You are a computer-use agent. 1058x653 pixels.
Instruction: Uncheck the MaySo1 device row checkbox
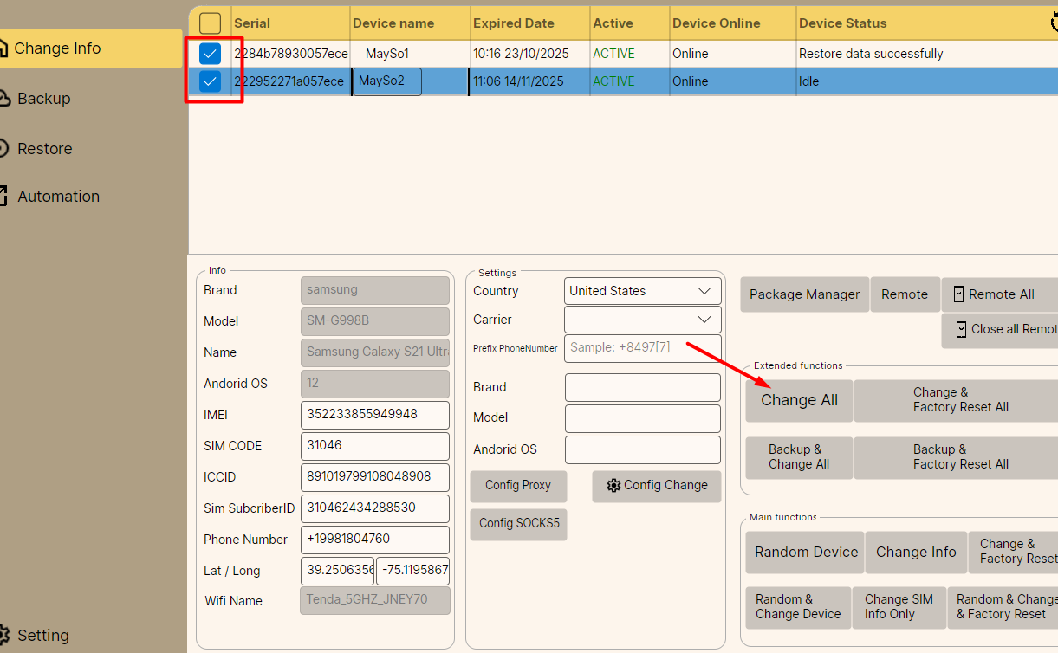click(211, 54)
